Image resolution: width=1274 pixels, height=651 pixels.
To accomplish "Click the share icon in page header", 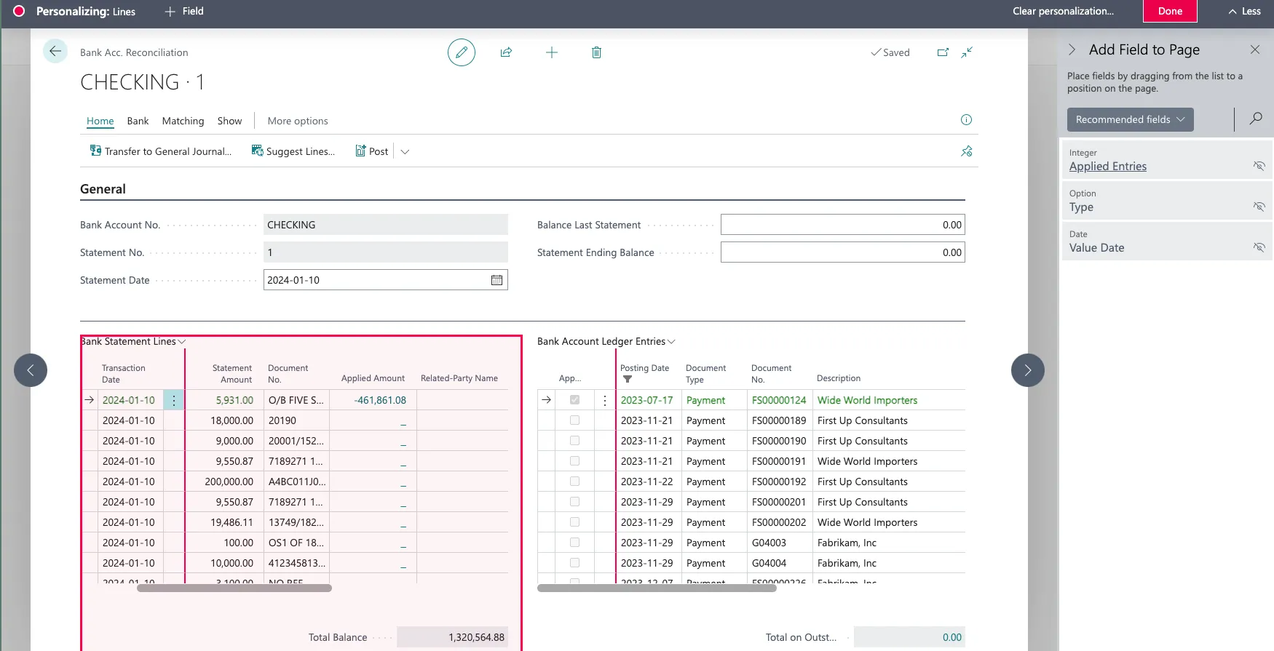I will pyautogui.click(x=507, y=52).
